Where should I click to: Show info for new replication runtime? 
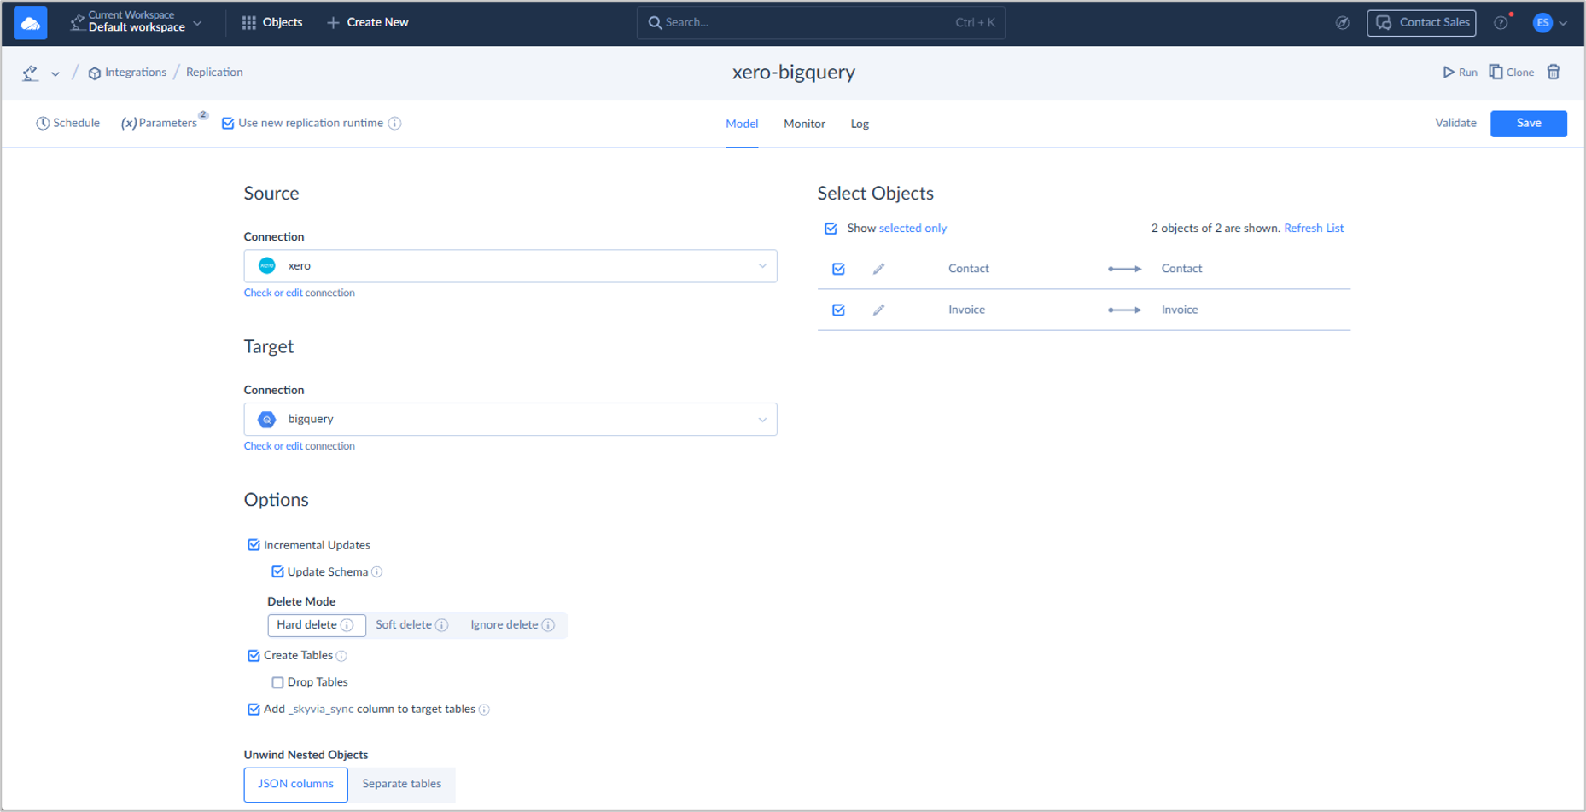[x=394, y=124]
